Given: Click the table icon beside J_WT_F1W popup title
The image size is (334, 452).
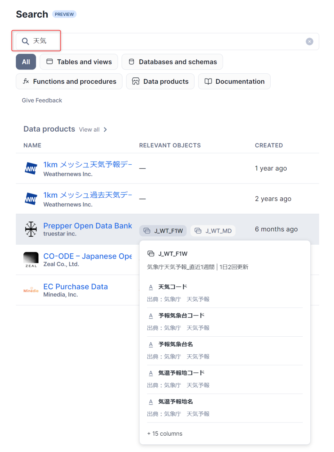Looking at the screenshot, I should point(151,254).
